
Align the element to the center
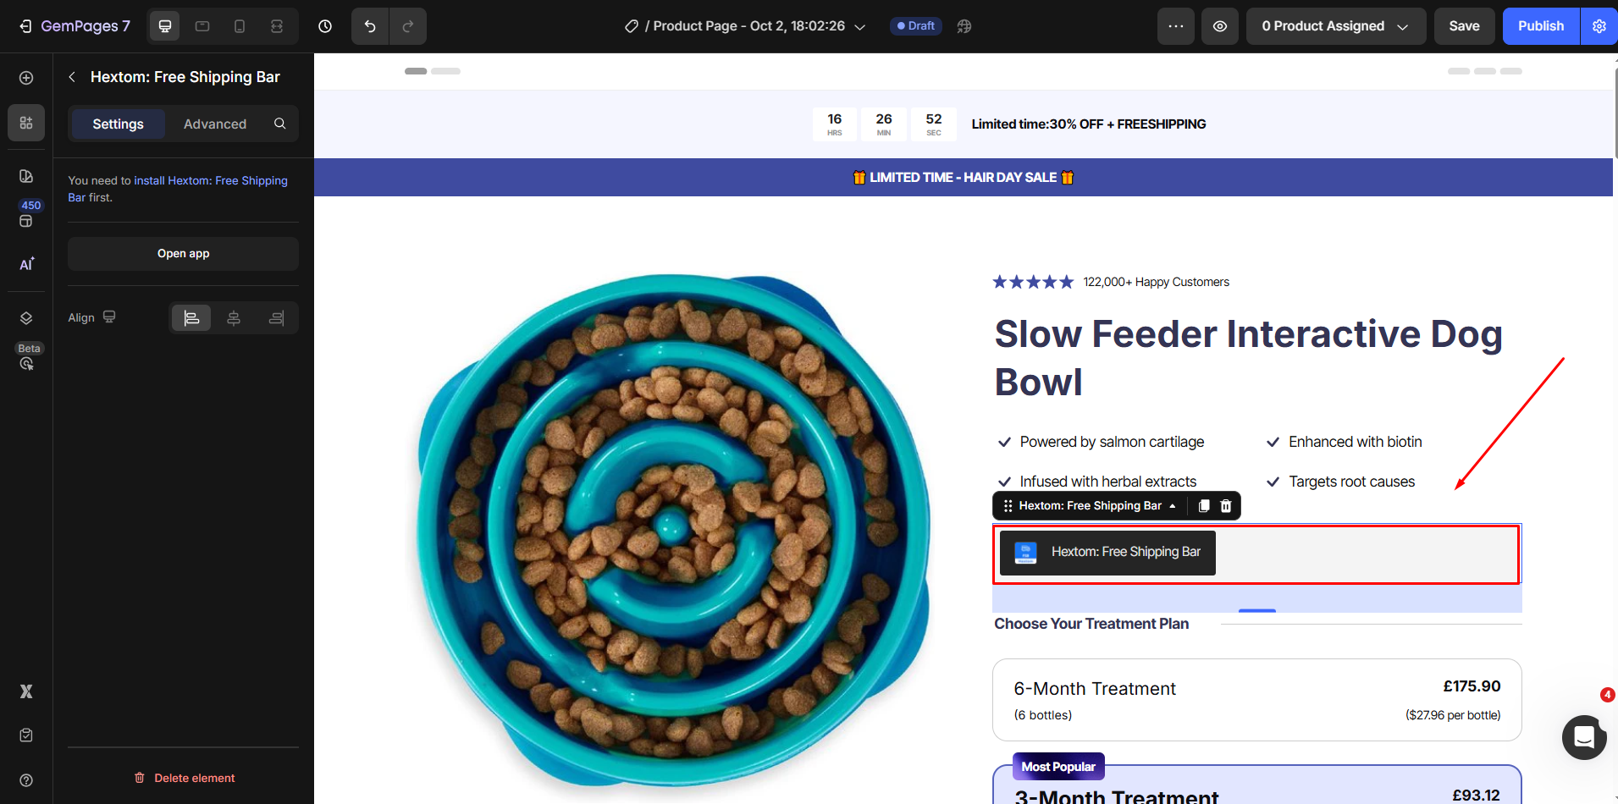pyautogui.click(x=234, y=318)
